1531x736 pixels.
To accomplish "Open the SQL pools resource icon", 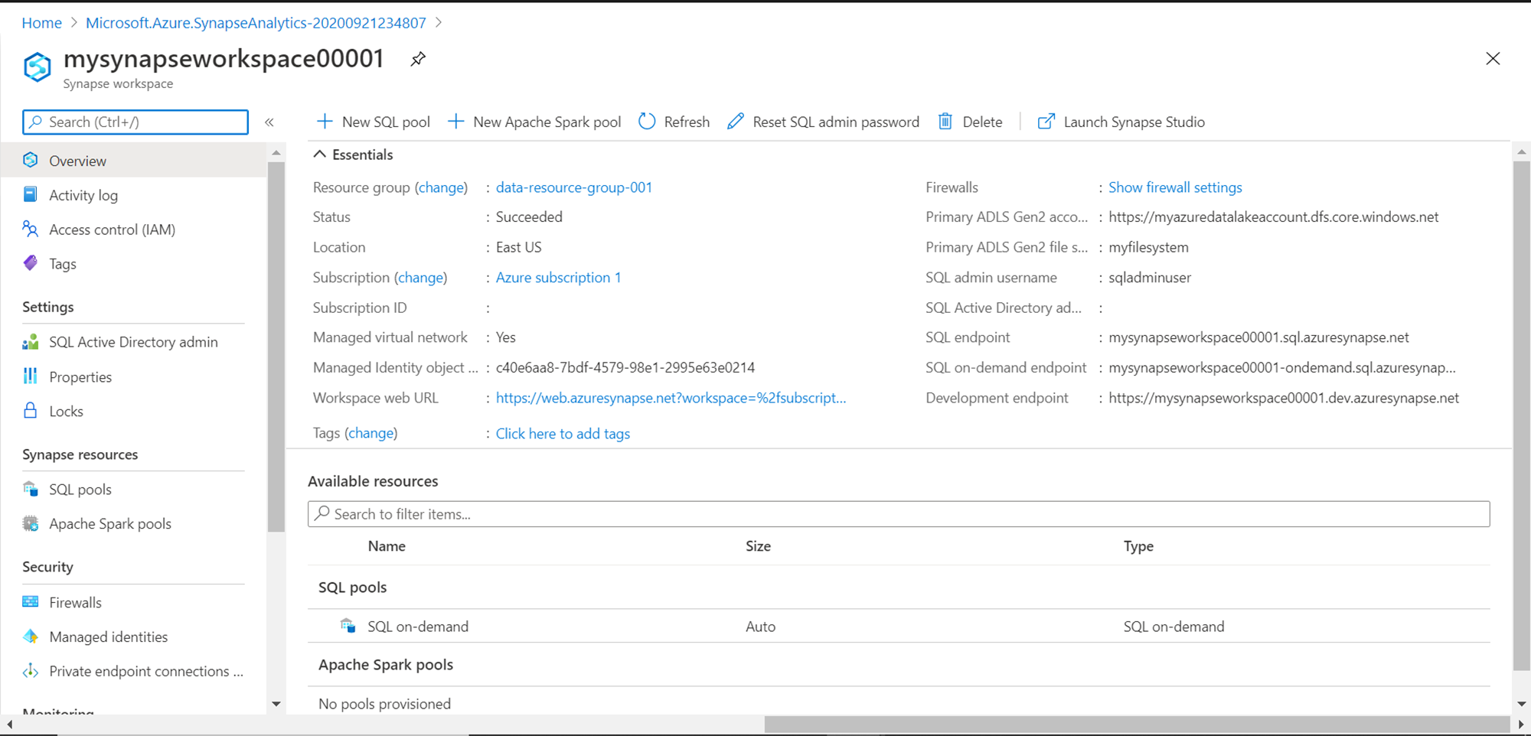I will click(x=31, y=489).
